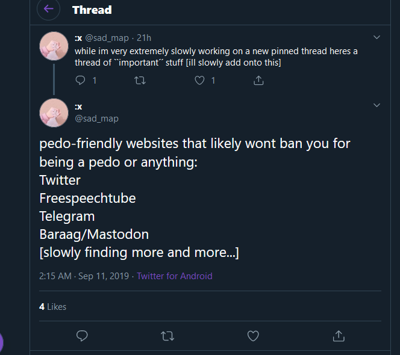Like the main tweet with heart icon
The image size is (400, 355).
pyautogui.click(x=253, y=336)
